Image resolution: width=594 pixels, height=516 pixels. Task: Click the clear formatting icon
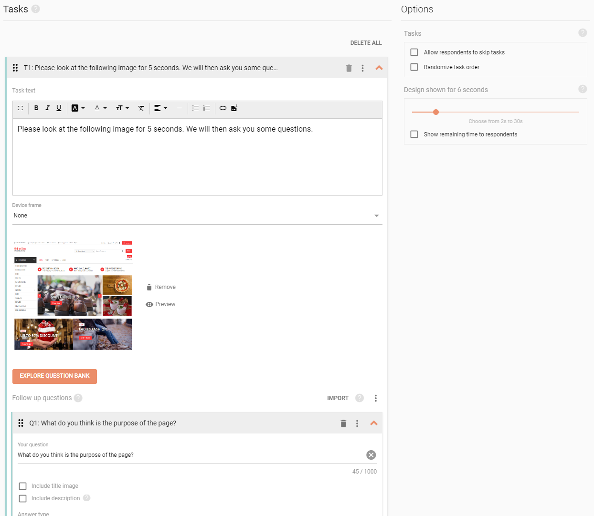[141, 108]
